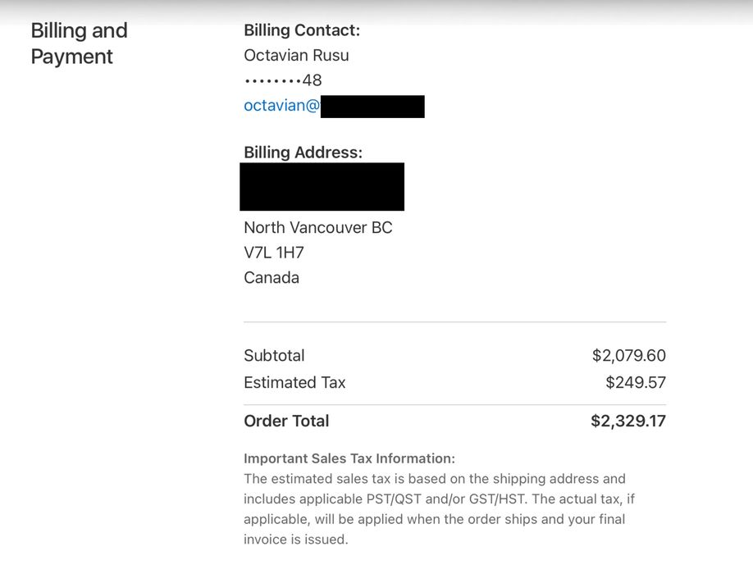Click the Subtotal label

point(274,356)
